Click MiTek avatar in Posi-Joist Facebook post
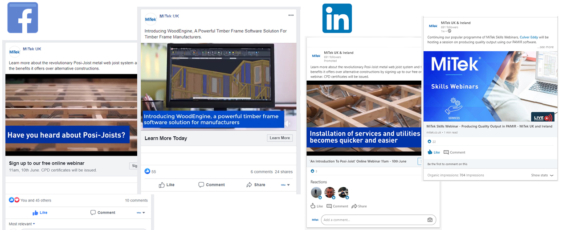Viewport: 563px width, 230px height. point(15,51)
